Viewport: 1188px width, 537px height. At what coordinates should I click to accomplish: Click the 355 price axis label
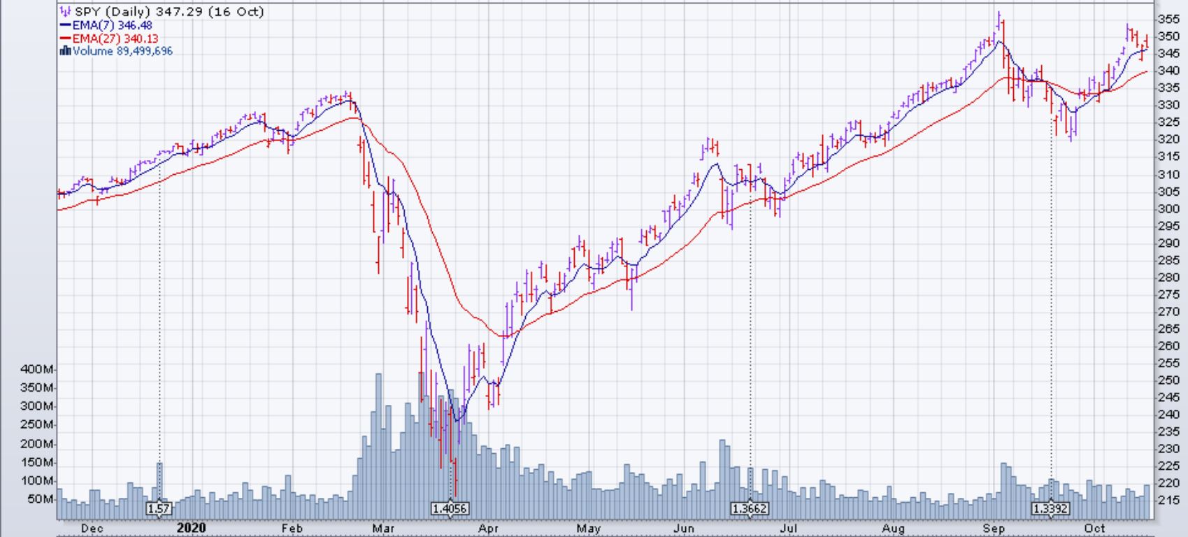(1168, 19)
